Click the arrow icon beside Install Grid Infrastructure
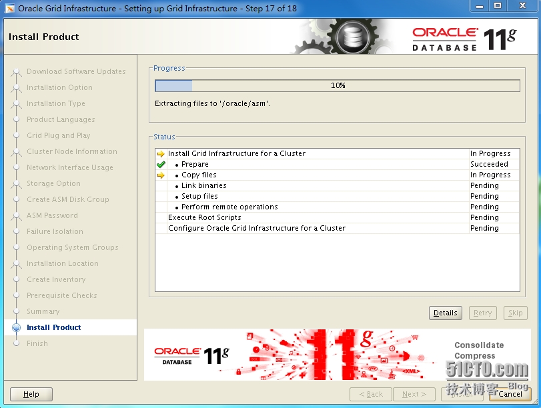 tap(161, 153)
